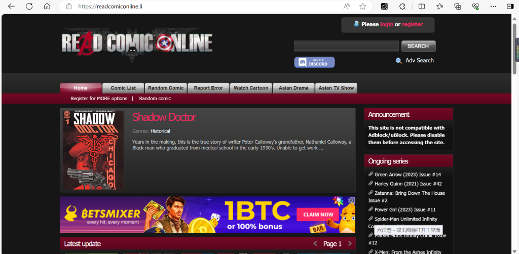Click link icon beside Zatanna: Bring Down The House
519x254 pixels.
pyautogui.click(x=370, y=193)
